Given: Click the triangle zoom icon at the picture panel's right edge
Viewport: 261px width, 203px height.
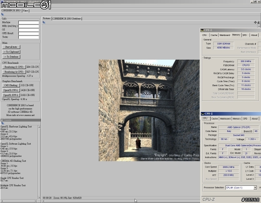Looking at the screenshot, I should (x=259, y=22).
